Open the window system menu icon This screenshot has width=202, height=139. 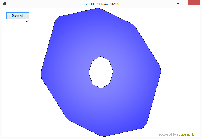pyautogui.click(x=5, y=4)
